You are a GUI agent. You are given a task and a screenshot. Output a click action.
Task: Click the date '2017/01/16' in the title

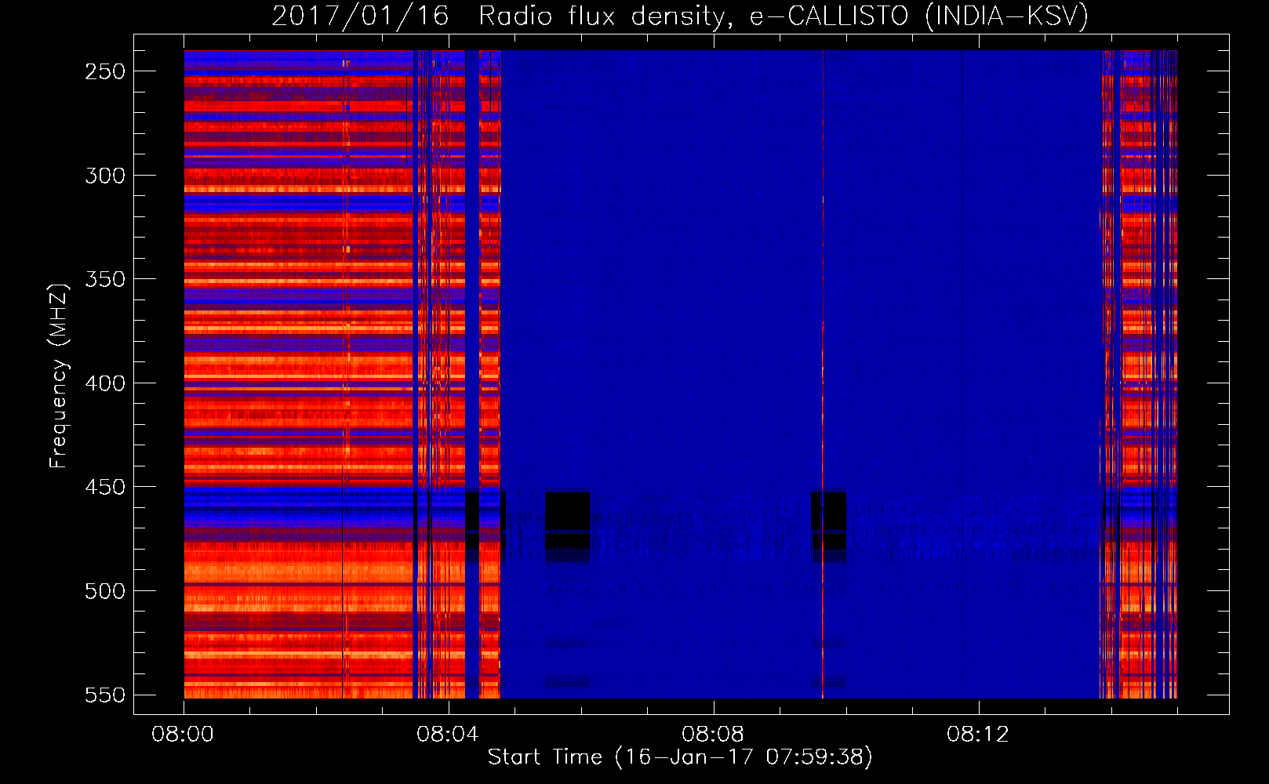pyautogui.click(x=360, y=16)
